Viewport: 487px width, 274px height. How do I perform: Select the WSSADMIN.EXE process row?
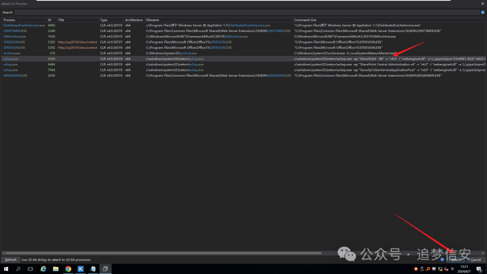(243, 76)
